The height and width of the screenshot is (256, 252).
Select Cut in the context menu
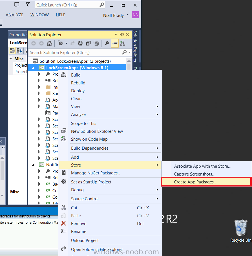[110, 208]
